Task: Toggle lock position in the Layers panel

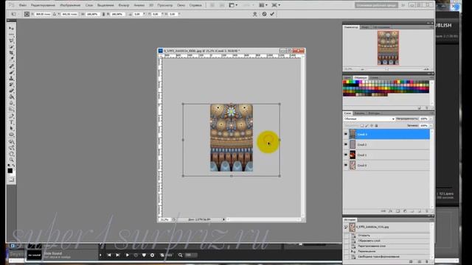Action: click(x=372, y=126)
